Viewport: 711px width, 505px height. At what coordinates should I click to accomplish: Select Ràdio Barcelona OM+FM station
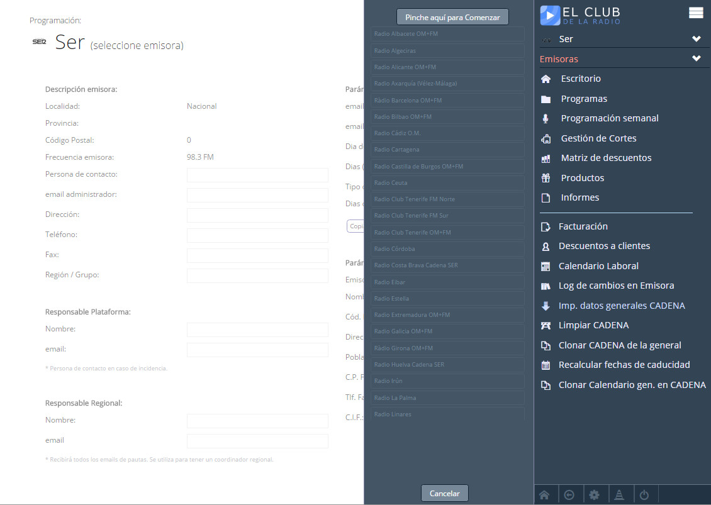(447, 100)
